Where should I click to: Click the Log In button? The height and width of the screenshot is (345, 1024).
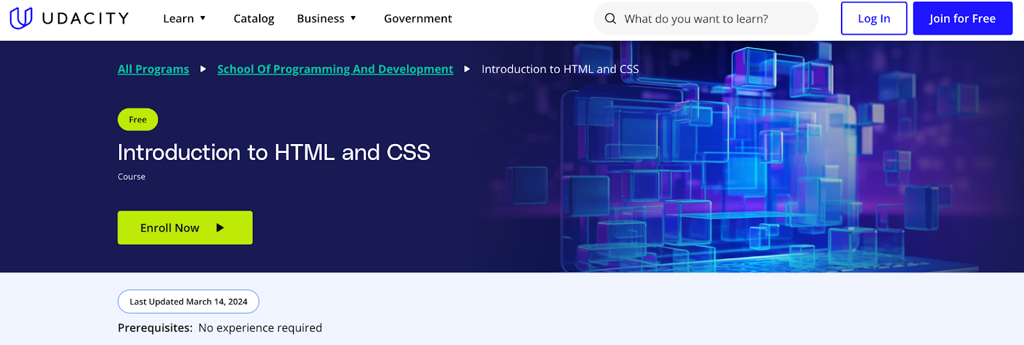[x=874, y=19]
